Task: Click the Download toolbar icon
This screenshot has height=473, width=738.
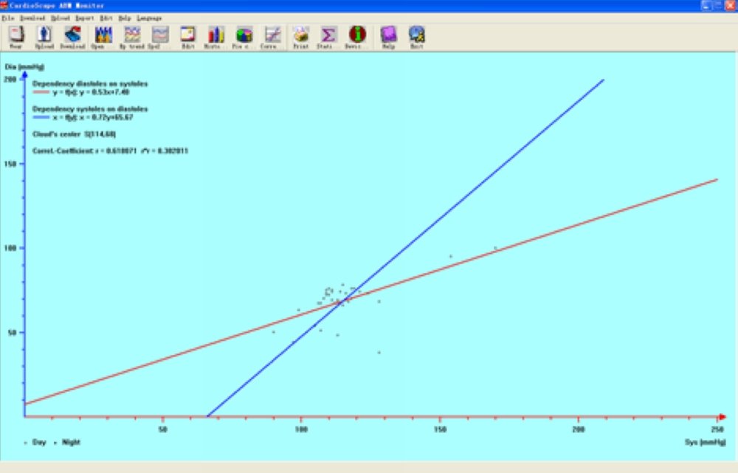Action: tap(72, 38)
